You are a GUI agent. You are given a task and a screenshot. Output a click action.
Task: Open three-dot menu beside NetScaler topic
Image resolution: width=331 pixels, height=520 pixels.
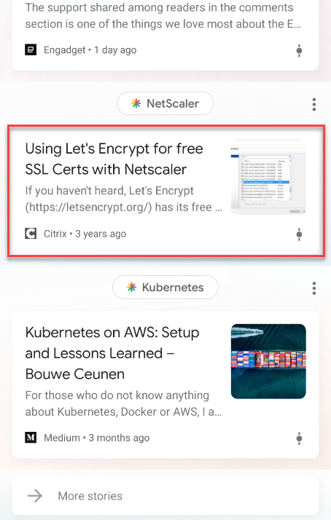(314, 104)
